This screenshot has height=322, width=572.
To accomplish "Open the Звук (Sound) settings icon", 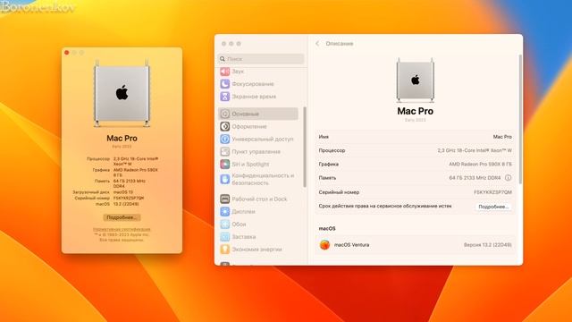I will tap(224, 72).
